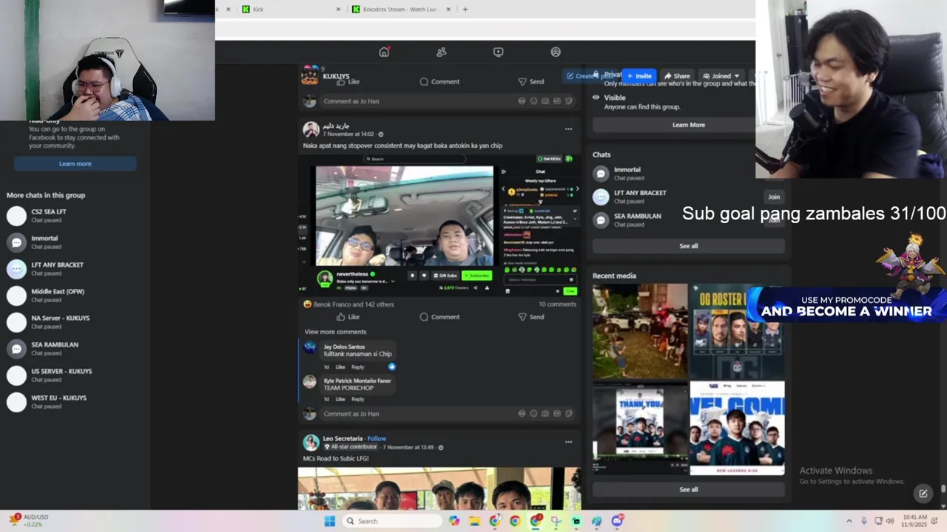Open the Friends icon in Facebook top navigation
The width and height of the screenshot is (947, 532).
[442, 52]
